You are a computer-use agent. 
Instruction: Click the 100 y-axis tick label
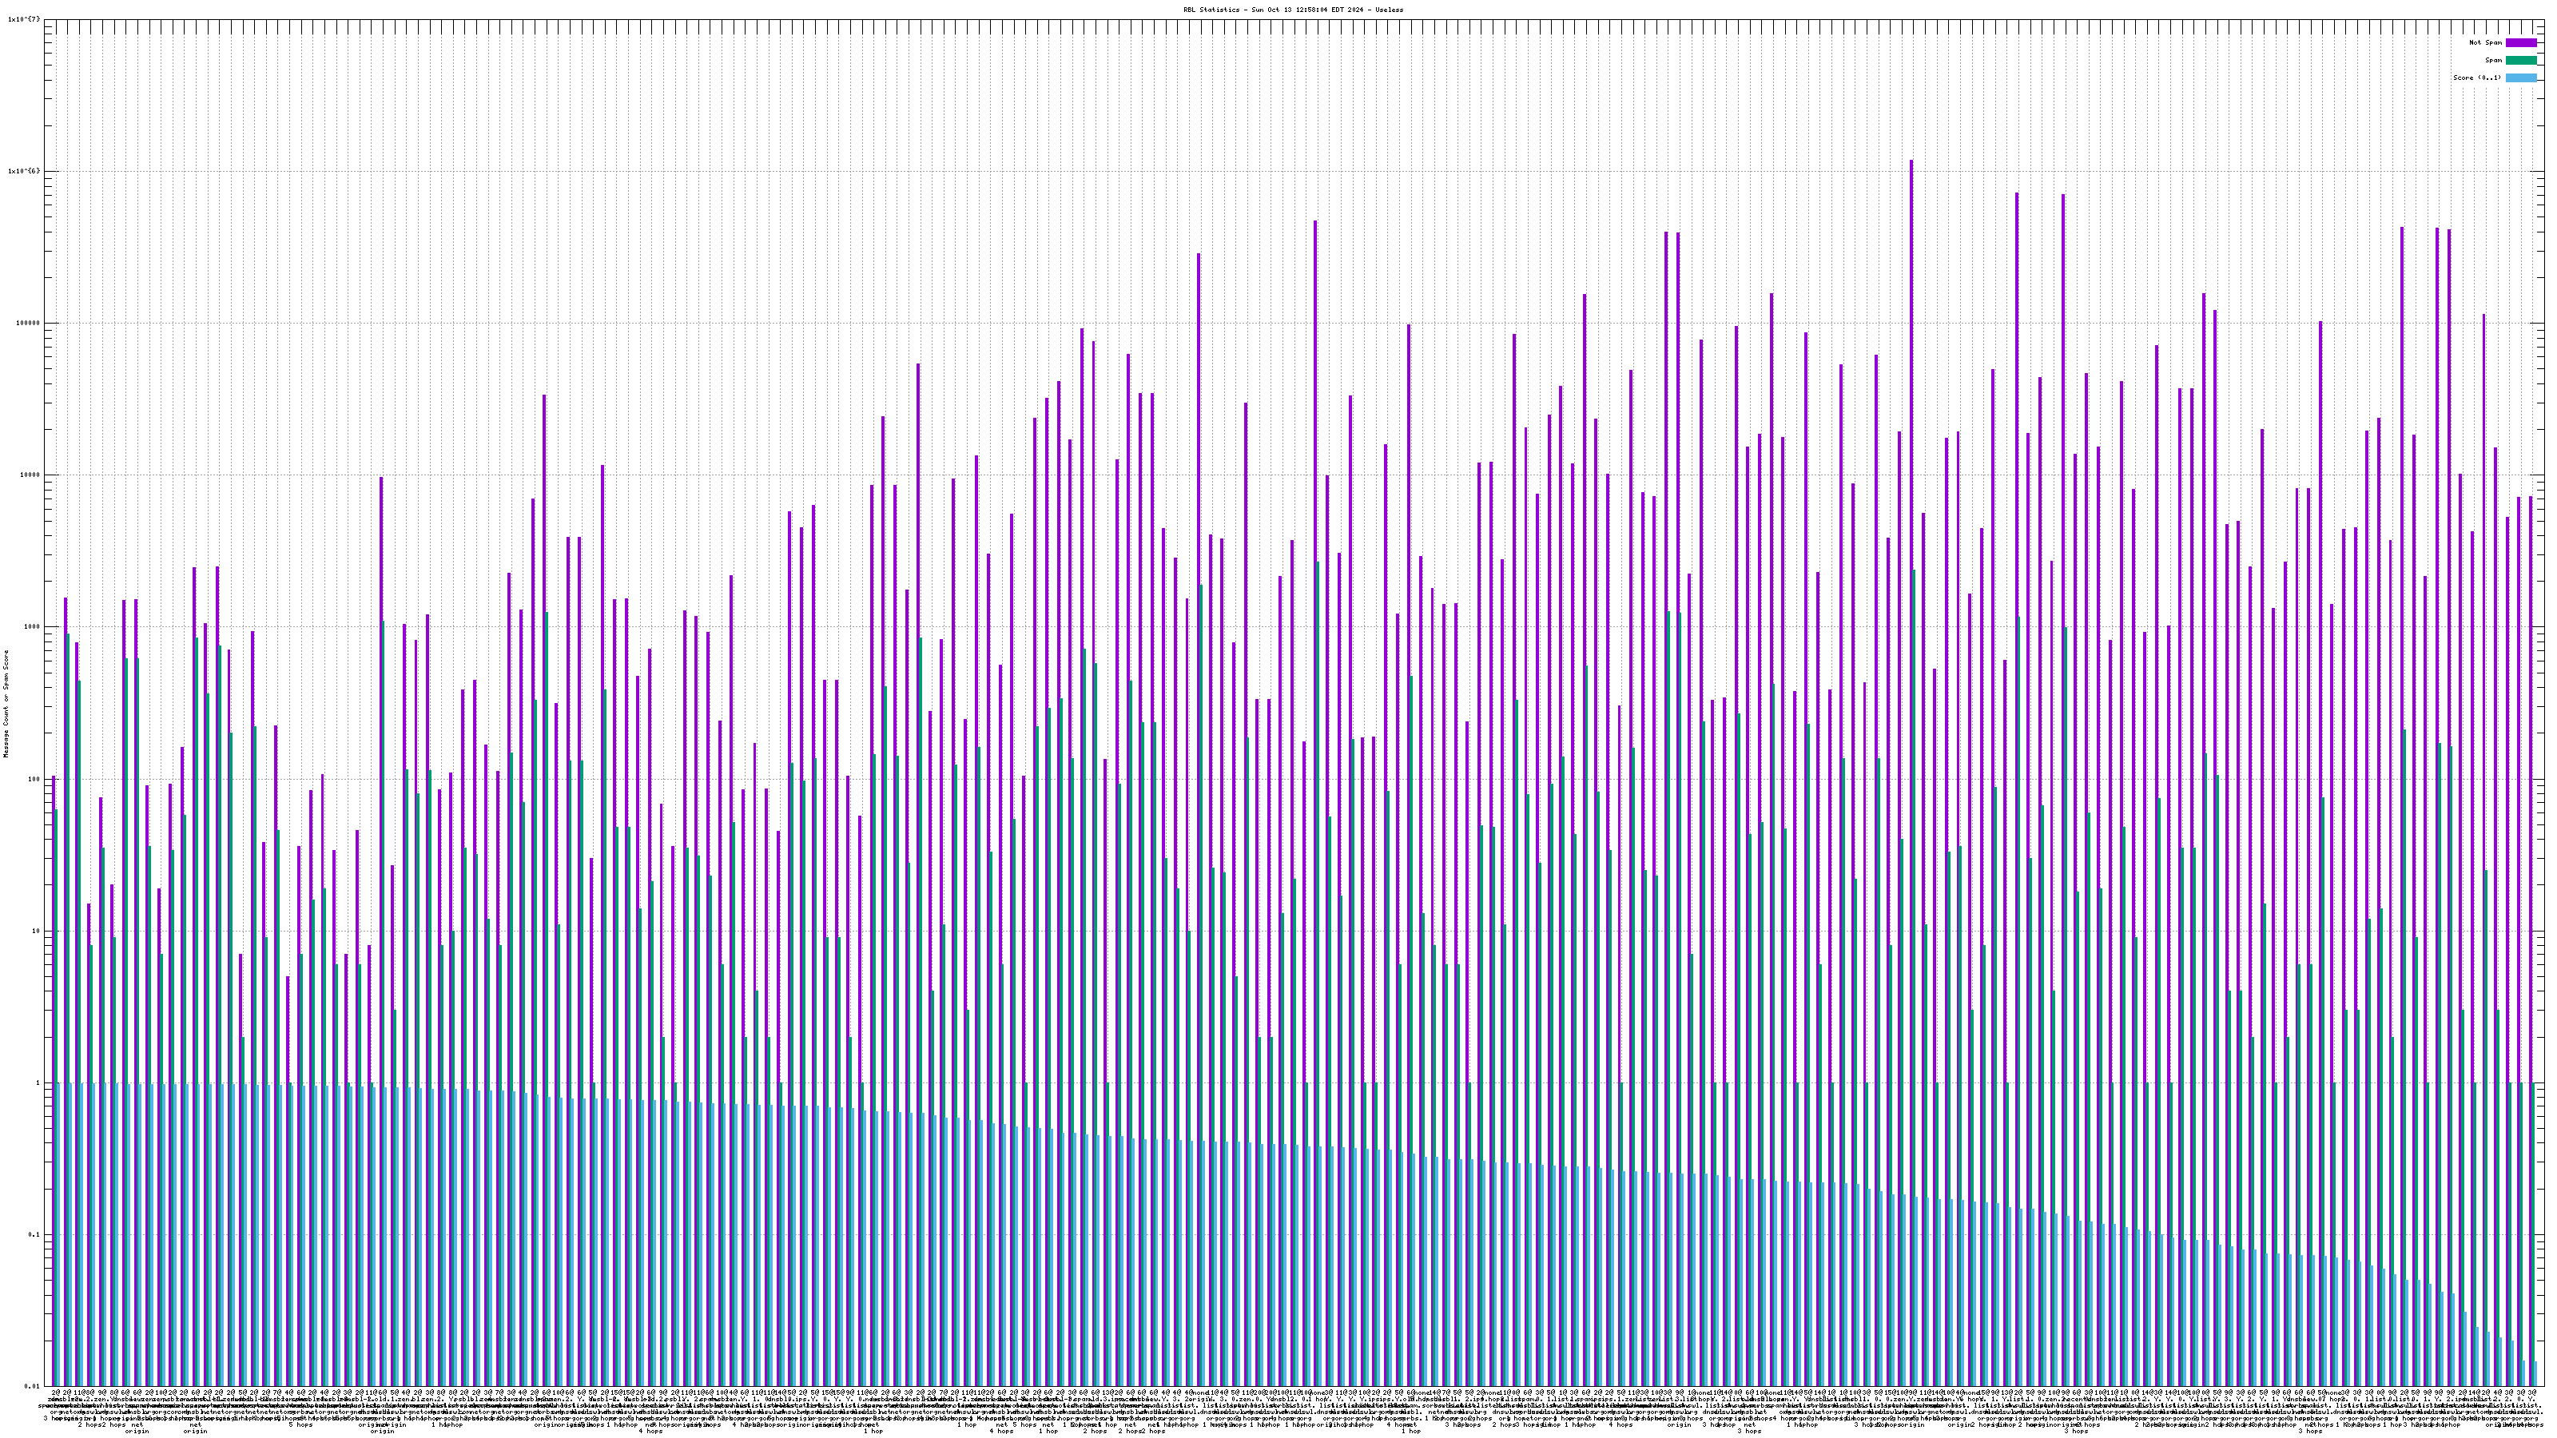(34, 779)
